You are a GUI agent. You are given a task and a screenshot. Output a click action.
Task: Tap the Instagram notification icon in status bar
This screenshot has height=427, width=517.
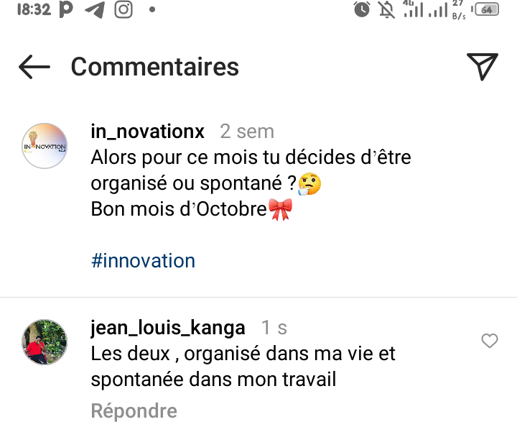124,10
